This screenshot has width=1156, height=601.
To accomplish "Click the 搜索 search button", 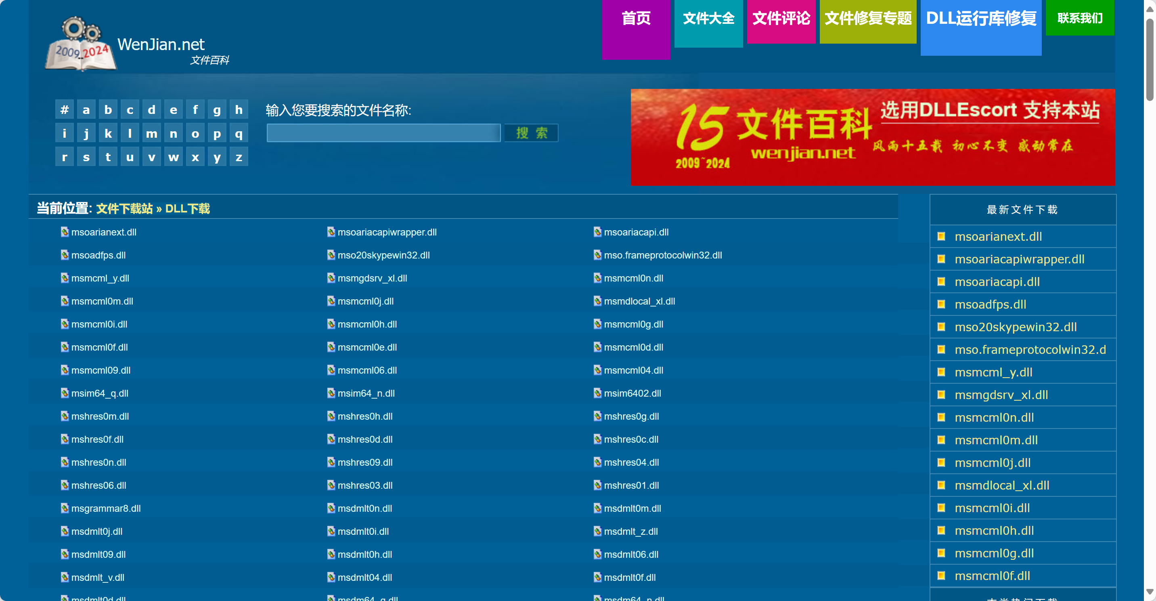I will pos(531,133).
